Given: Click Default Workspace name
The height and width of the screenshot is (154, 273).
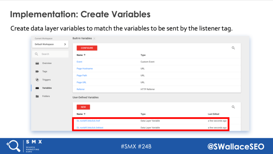Looking at the screenshot, I should [x=44, y=44].
